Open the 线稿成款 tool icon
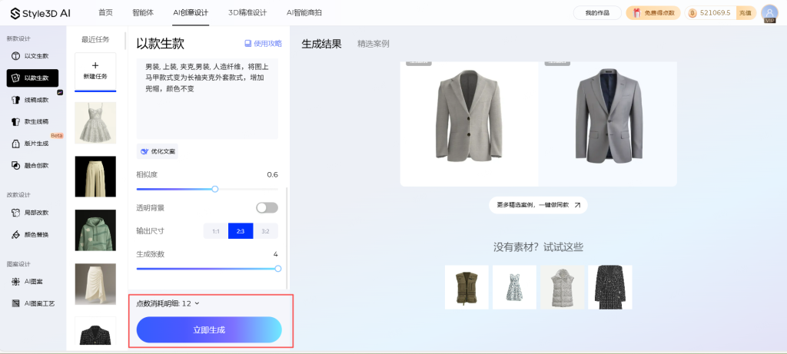 15,100
